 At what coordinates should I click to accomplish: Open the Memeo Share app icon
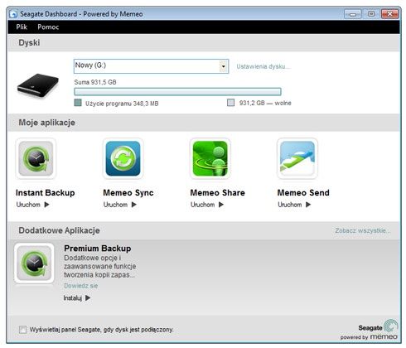tap(210, 158)
